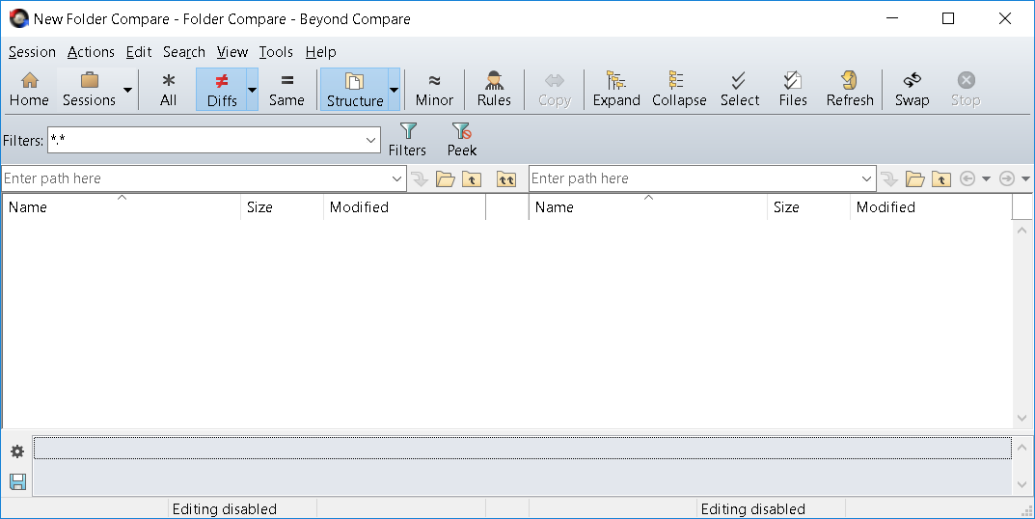The height and width of the screenshot is (519, 1035).
Task: Open the Search menu
Action: pos(183,52)
